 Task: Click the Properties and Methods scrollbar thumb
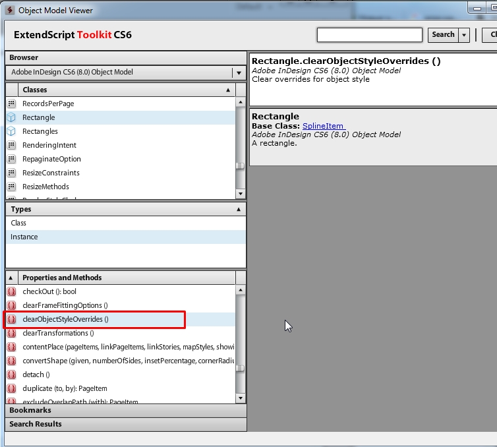tap(241, 369)
